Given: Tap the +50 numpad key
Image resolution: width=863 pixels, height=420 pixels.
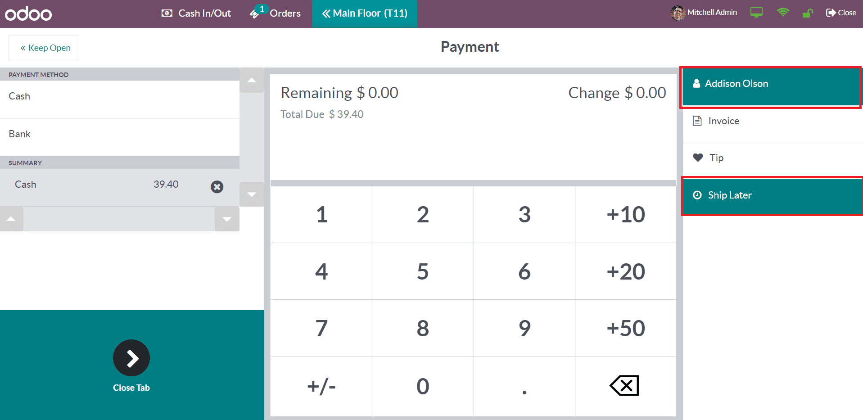Looking at the screenshot, I should pos(626,328).
